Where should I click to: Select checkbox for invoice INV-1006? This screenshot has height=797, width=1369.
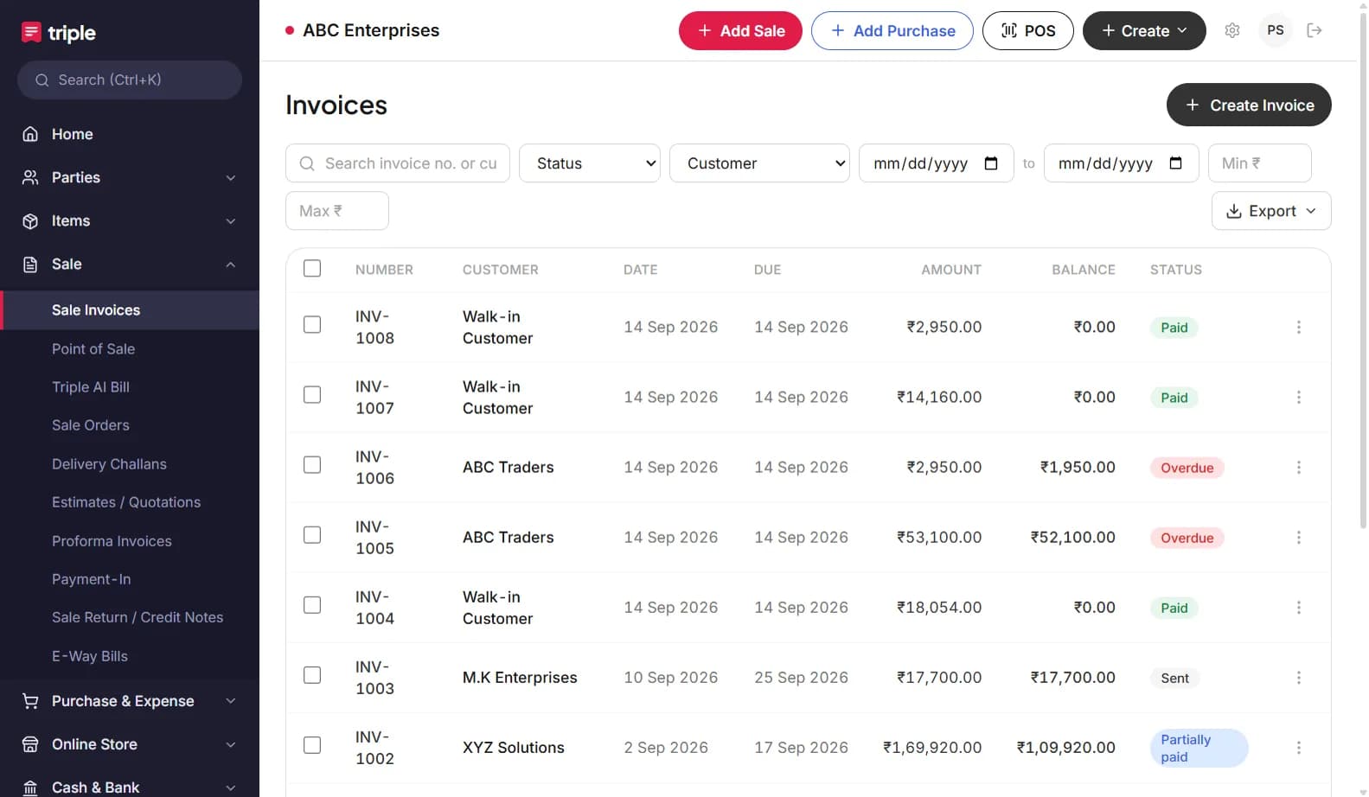pos(312,464)
